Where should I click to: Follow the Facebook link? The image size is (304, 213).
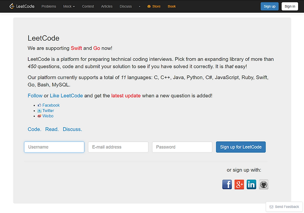point(51,105)
